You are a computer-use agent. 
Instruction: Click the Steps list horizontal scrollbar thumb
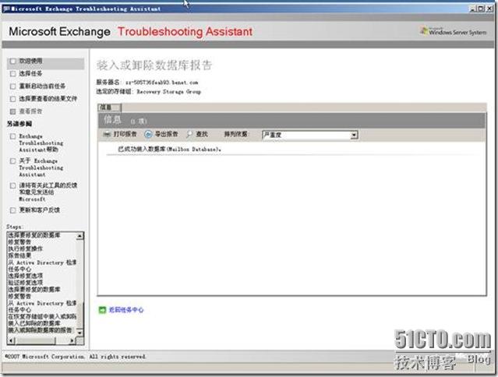coord(35,340)
